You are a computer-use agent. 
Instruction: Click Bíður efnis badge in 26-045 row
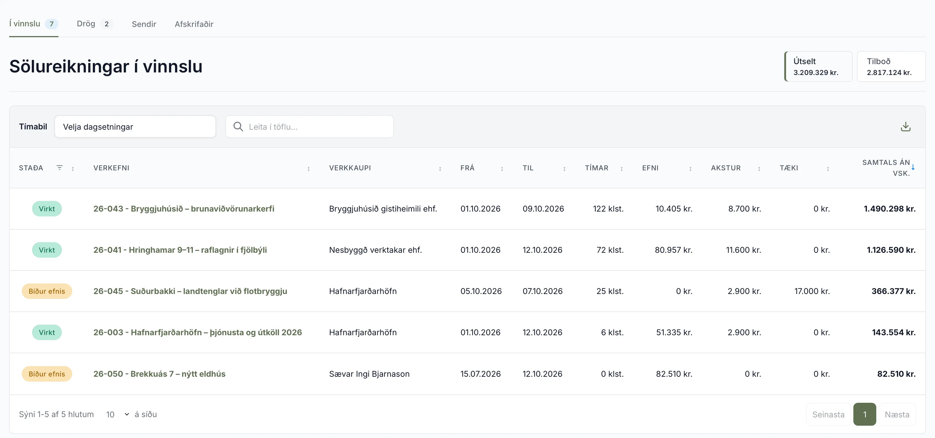click(47, 291)
